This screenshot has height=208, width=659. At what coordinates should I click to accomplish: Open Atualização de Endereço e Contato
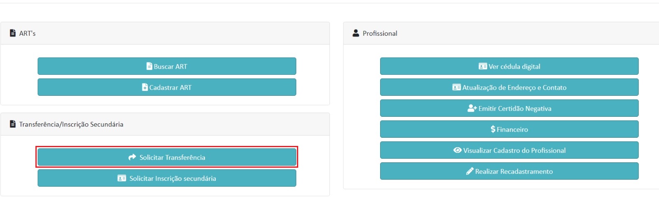(x=509, y=87)
